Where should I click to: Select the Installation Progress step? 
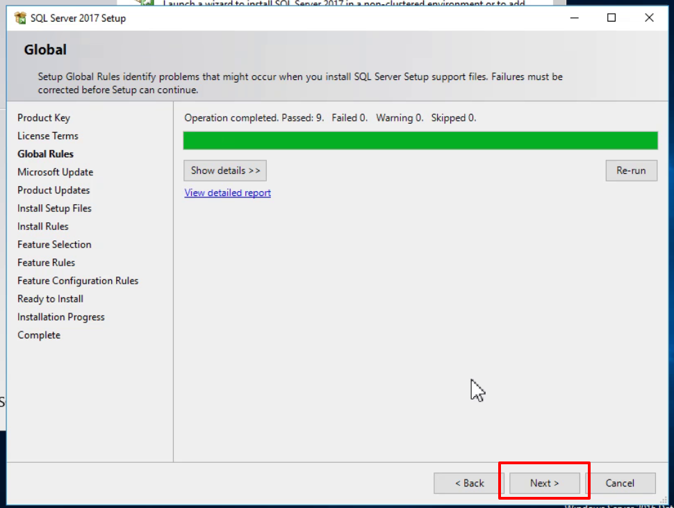coord(61,317)
